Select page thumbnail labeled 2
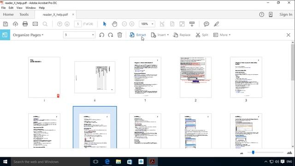Image resolution: width=295 pixels, height=166 pixels. coord(195,77)
